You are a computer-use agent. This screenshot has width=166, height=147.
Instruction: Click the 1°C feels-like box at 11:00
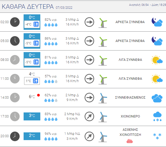tap(32, 81)
